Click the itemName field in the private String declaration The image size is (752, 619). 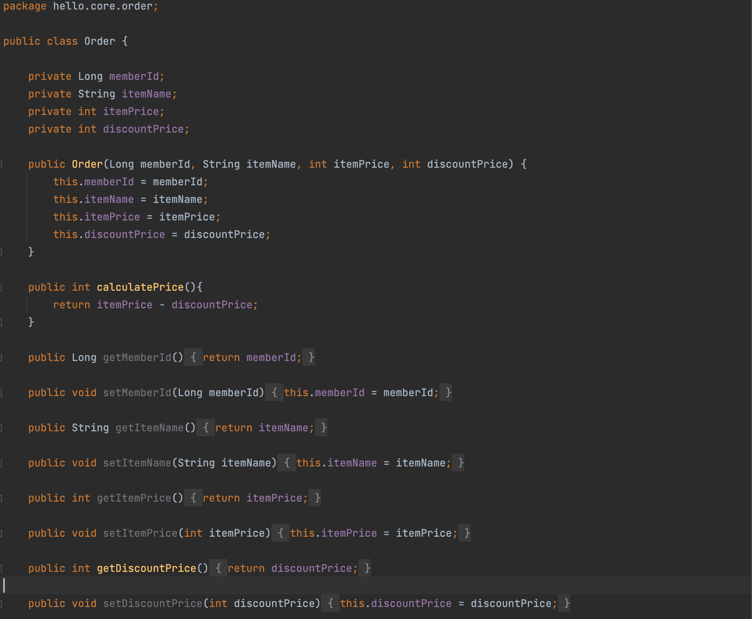(x=146, y=94)
